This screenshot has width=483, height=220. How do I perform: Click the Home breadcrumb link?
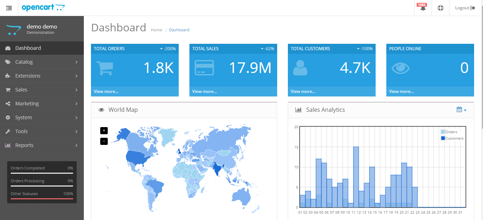point(157,30)
